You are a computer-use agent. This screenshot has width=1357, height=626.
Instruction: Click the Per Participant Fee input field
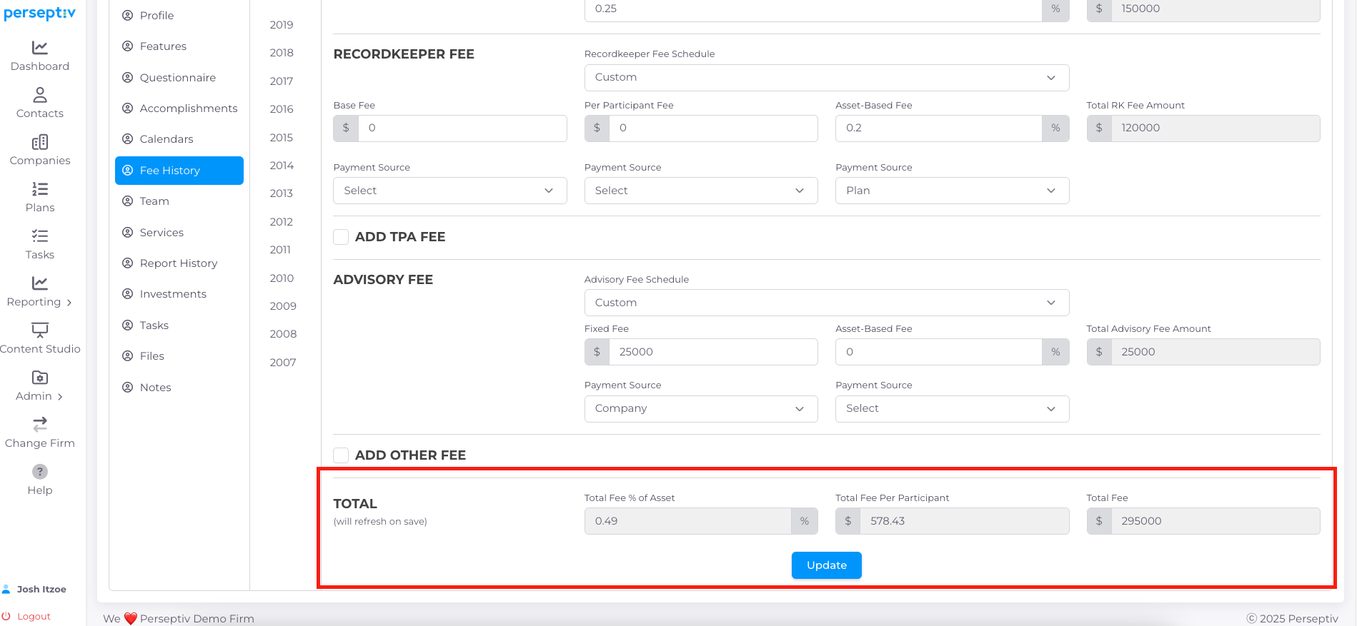pyautogui.click(x=713, y=128)
